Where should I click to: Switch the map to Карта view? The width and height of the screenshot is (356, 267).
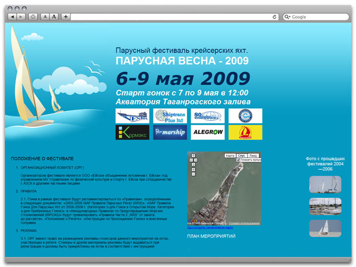[230, 156]
